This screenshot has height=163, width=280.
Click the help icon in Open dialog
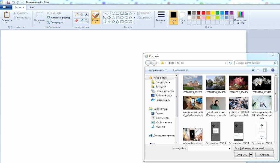272,70
